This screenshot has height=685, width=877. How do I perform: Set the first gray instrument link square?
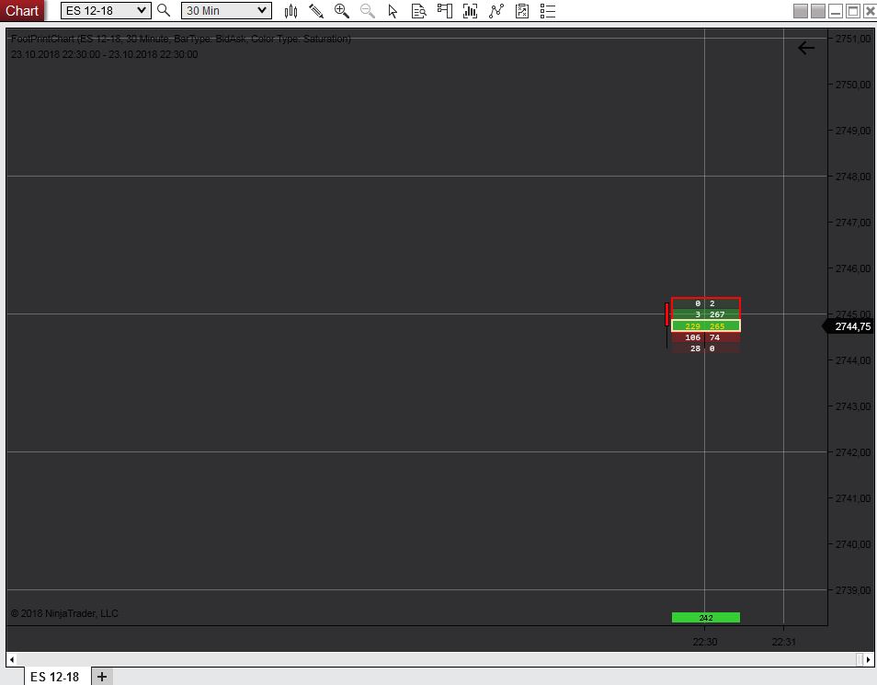[800, 11]
